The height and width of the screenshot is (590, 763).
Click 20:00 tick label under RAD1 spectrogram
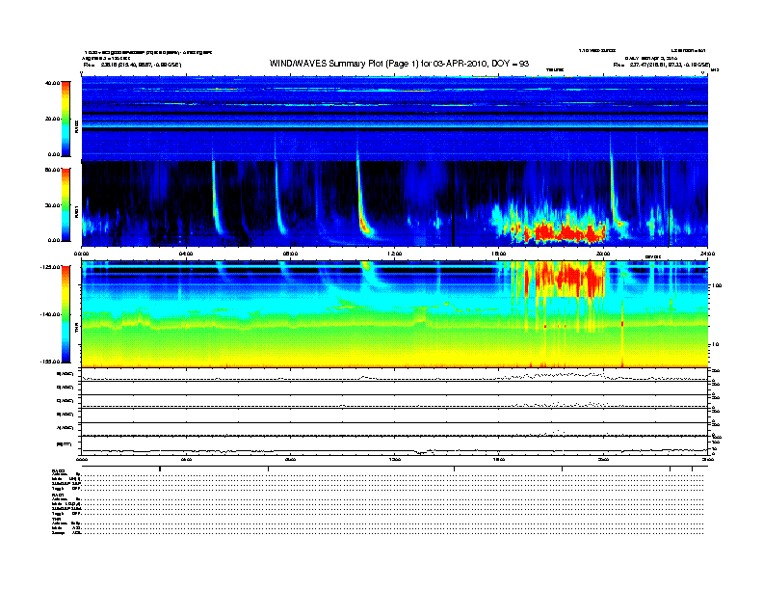(603, 254)
